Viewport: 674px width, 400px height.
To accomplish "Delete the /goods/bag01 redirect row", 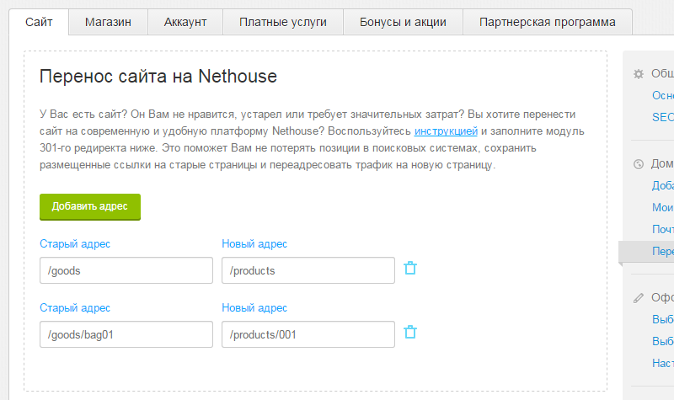I will [x=410, y=332].
